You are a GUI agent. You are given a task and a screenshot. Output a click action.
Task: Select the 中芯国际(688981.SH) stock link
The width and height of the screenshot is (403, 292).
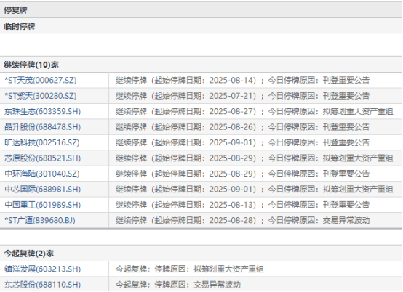point(43,190)
